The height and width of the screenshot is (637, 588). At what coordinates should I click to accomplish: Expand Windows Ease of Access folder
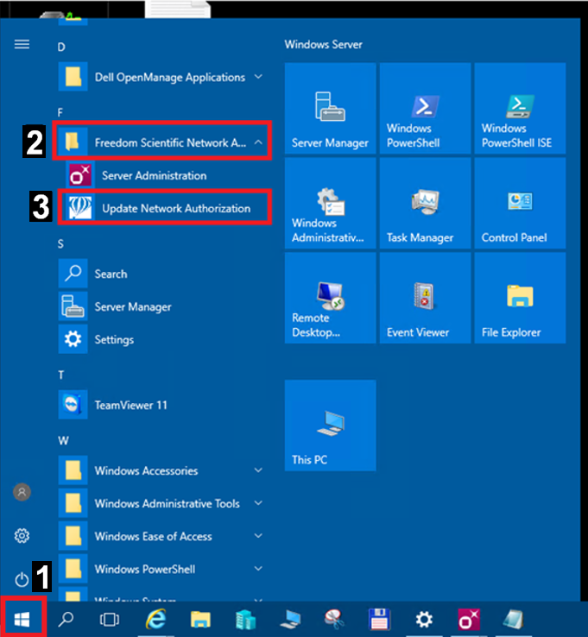point(161,536)
